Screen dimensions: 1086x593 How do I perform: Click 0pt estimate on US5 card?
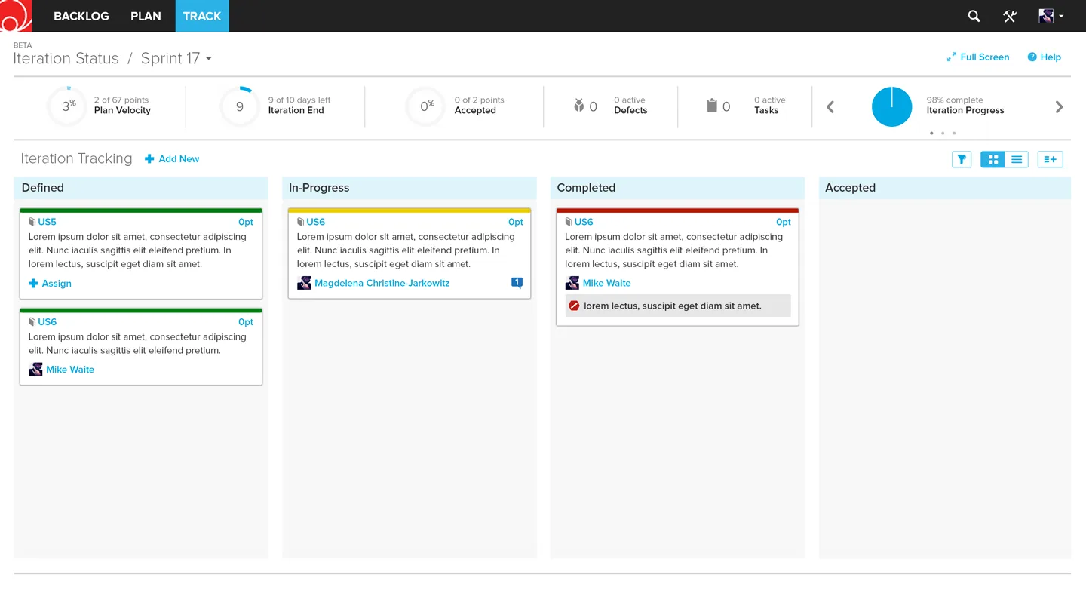point(246,222)
